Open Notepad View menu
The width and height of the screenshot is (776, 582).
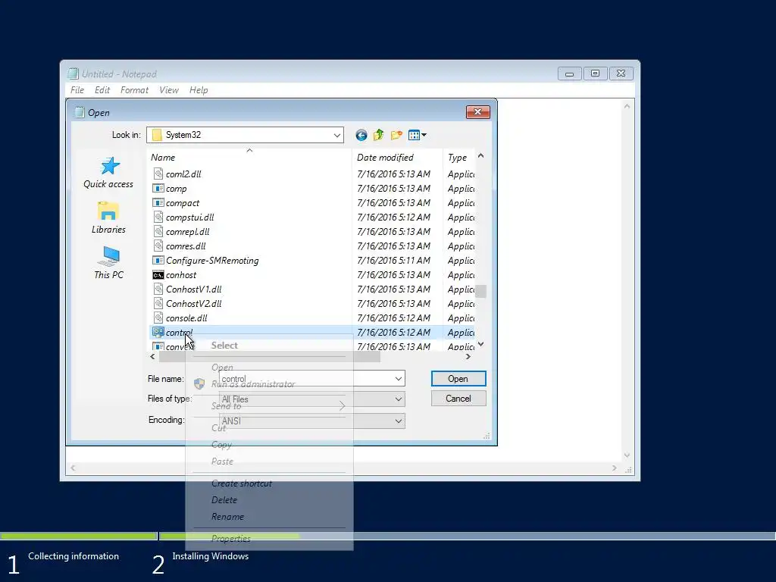coord(169,90)
